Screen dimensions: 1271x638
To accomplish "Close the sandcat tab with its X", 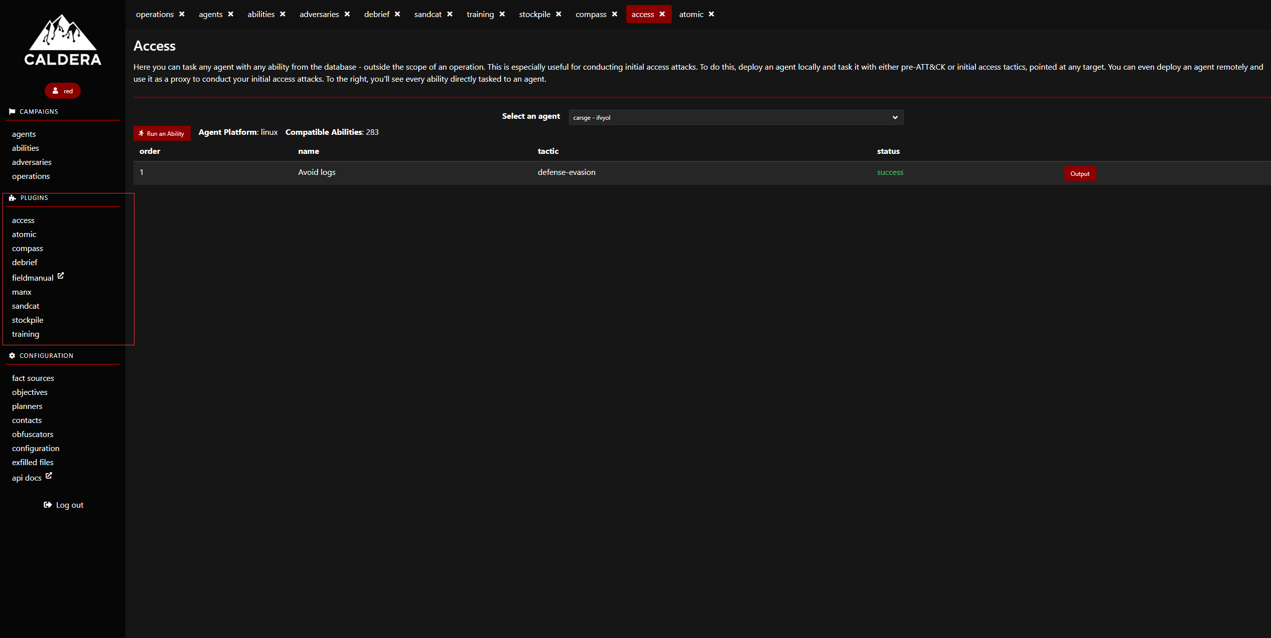I will tap(450, 14).
